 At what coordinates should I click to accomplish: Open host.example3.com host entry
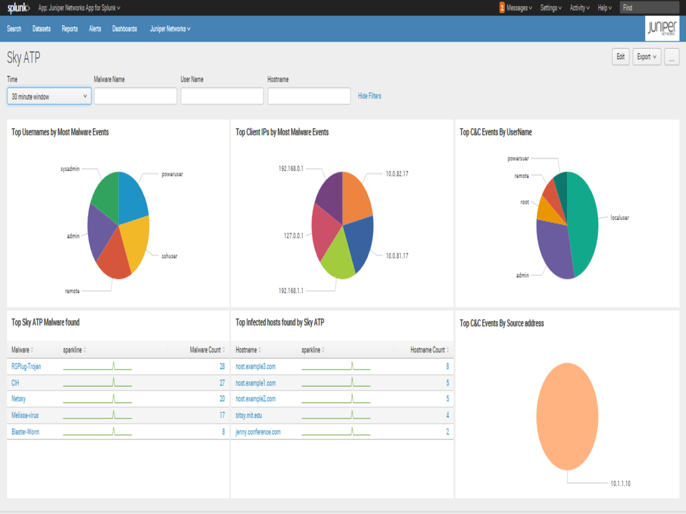[256, 366]
